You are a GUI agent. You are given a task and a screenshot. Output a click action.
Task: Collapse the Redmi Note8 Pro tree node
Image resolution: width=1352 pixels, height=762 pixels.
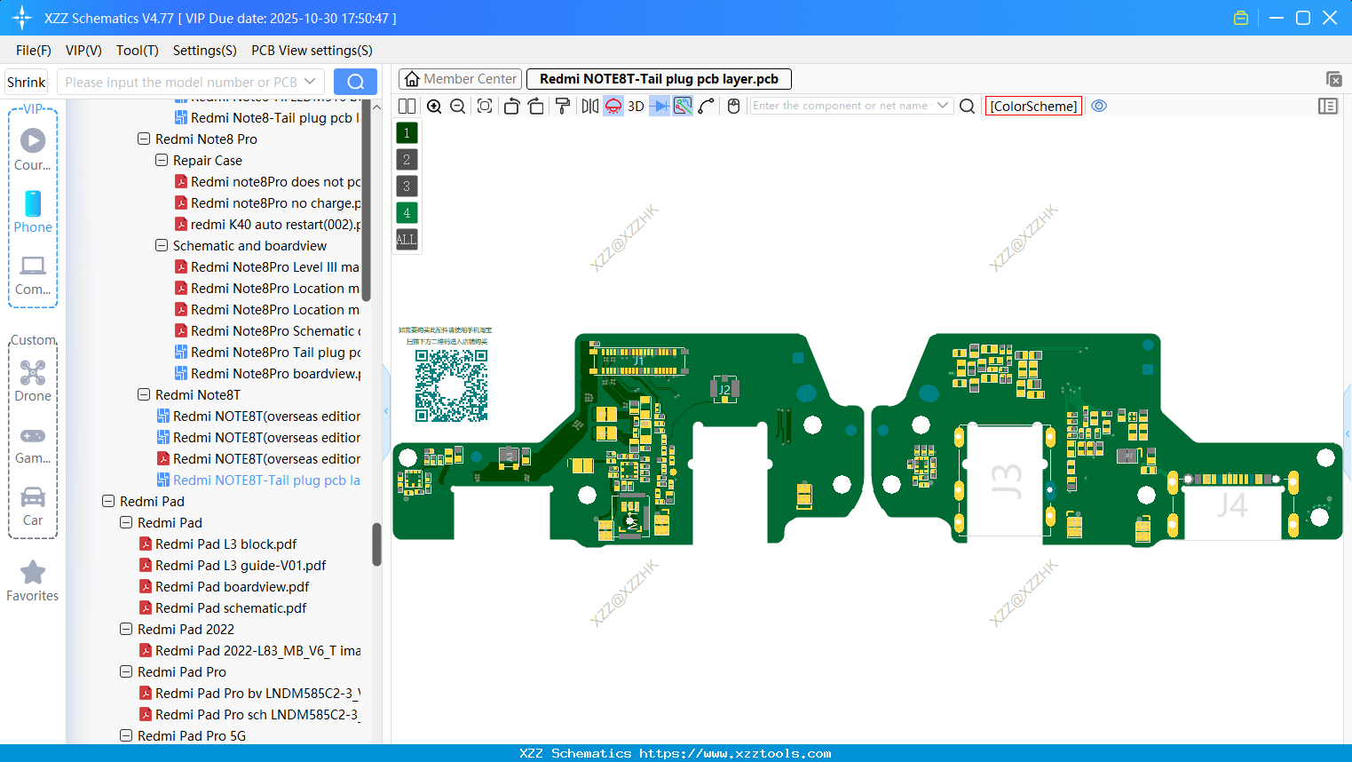[143, 139]
